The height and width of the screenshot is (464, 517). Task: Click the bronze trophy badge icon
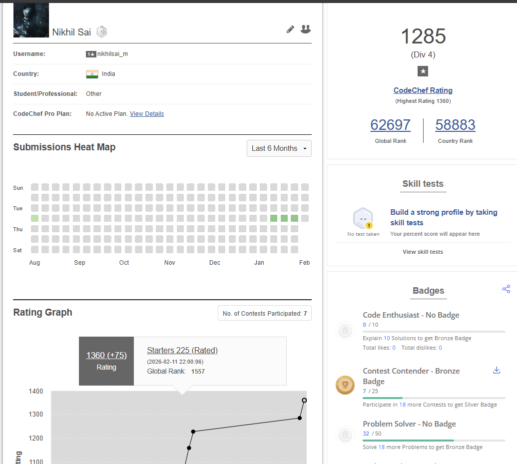click(345, 385)
